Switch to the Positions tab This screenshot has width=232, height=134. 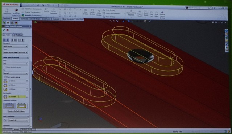17,35
